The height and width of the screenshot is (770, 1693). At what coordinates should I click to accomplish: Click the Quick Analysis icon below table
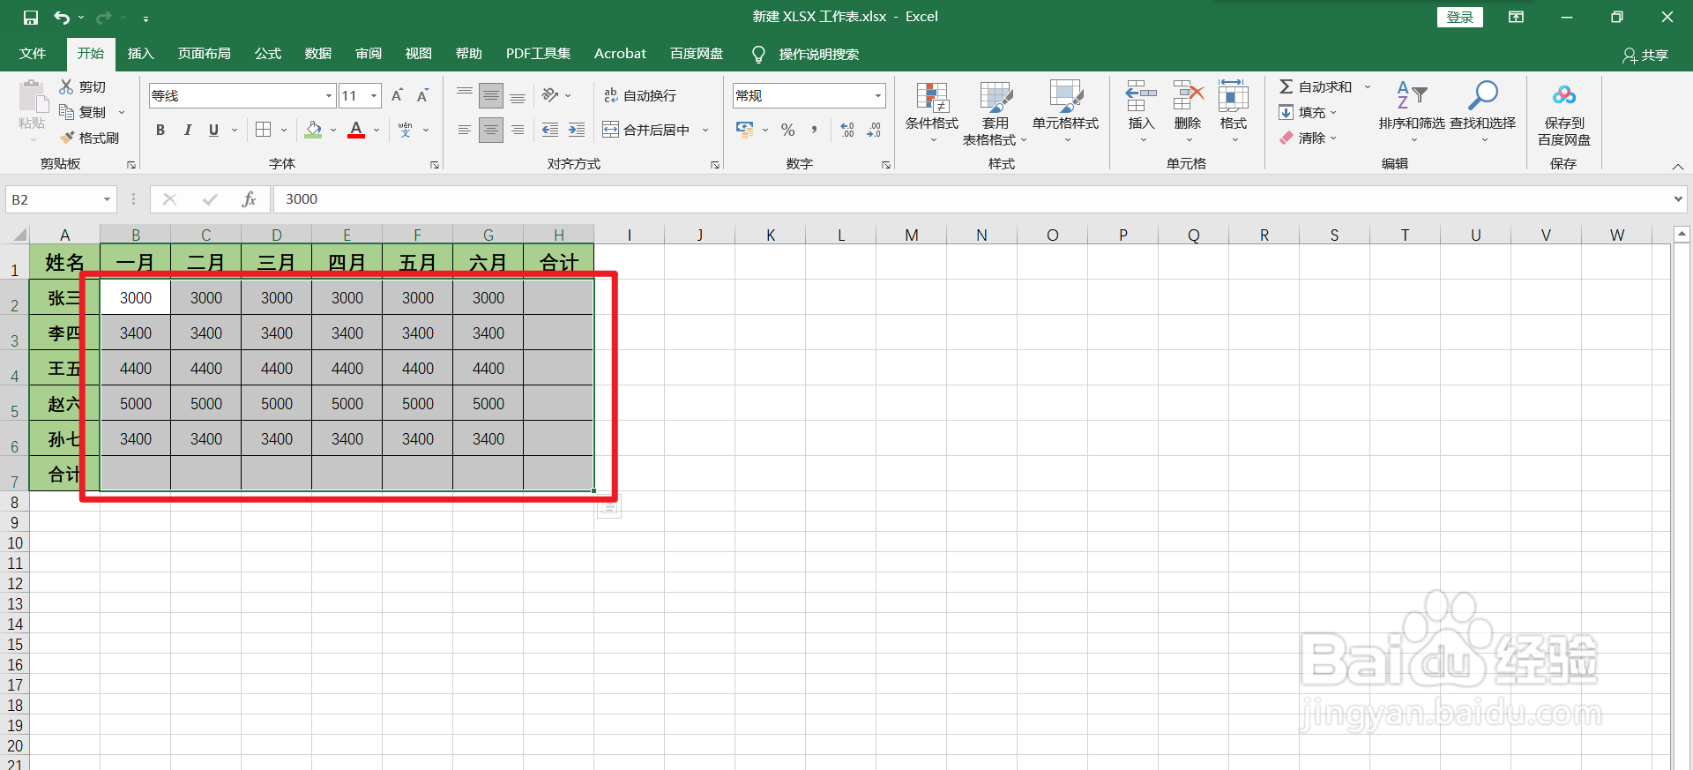point(608,506)
